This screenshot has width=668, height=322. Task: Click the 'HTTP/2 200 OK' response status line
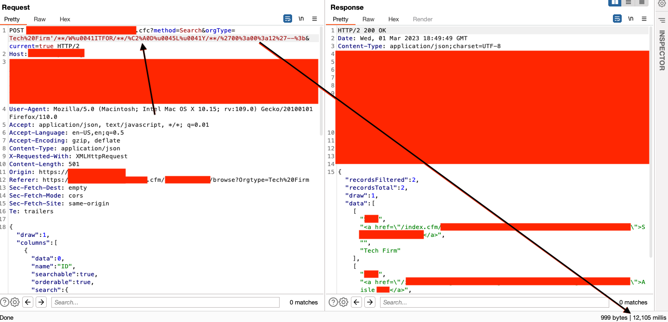pyautogui.click(x=362, y=31)
